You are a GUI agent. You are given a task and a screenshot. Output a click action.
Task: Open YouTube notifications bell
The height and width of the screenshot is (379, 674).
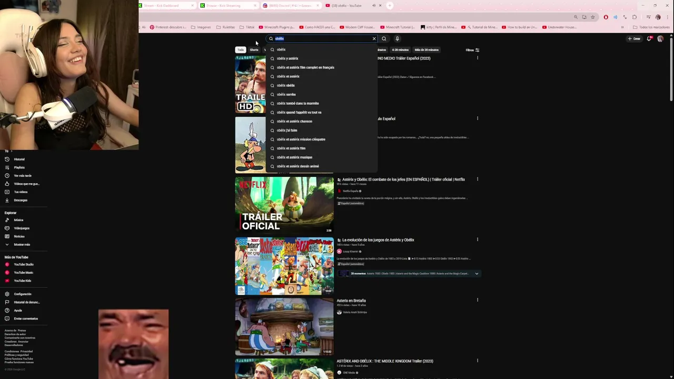click(649, 38)
